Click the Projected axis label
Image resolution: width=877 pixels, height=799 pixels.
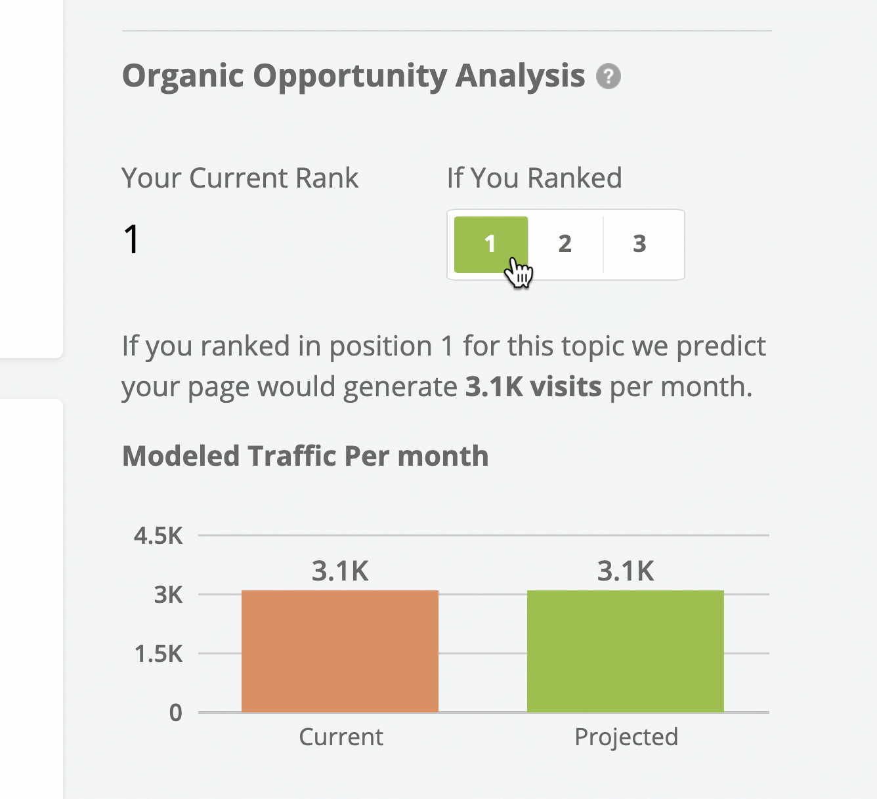[626, 737]
